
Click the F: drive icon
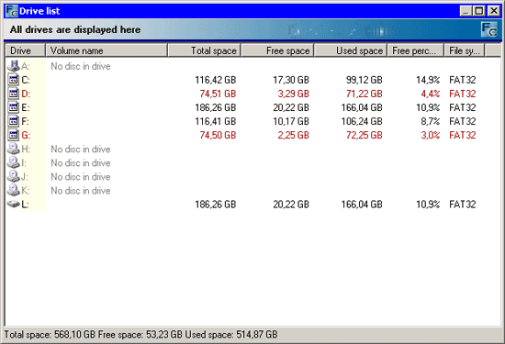click(x=13, y=121)
